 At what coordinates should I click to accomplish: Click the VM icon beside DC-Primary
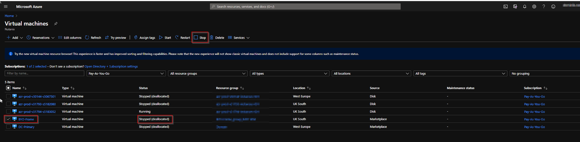(x=15, y=127)
